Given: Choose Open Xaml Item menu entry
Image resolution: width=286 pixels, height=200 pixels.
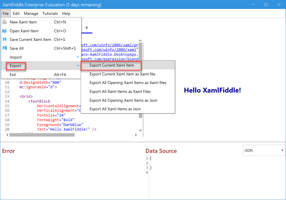Looking at the screenshot, I should (41, 31).
